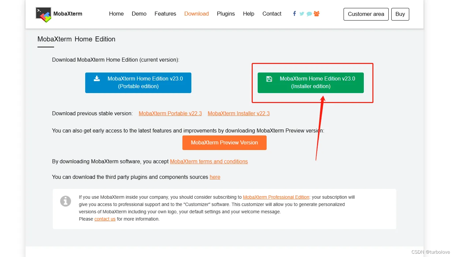The width and height of the screenshot is (455, 257).
Task: Click the Buy button
Action: tap(400, 14)
